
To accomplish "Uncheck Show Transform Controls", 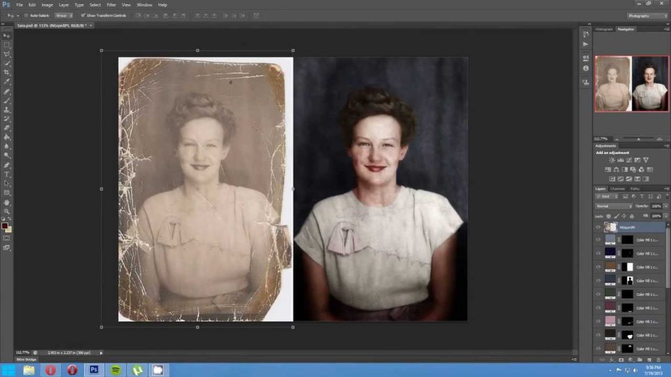I will point(83,16).
